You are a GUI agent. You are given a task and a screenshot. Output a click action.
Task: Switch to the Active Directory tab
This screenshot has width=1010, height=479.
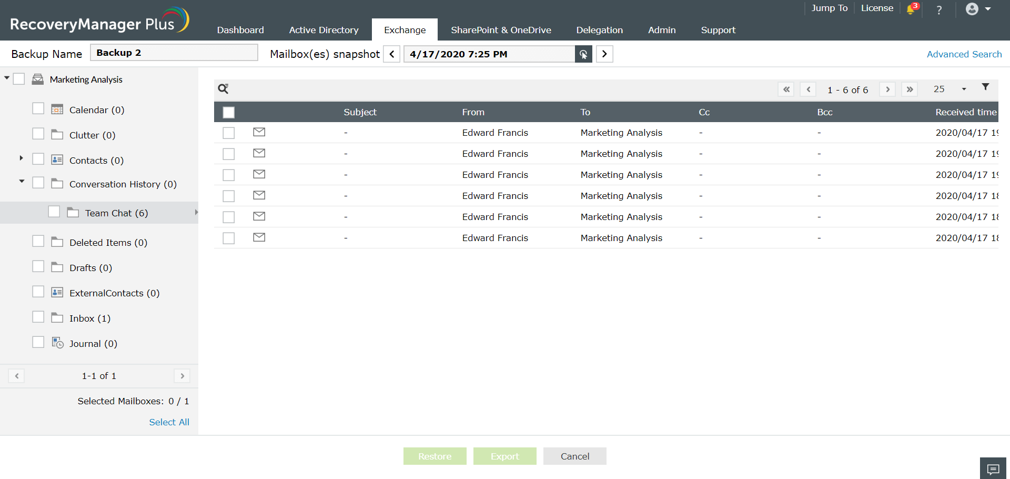(324, 30)
